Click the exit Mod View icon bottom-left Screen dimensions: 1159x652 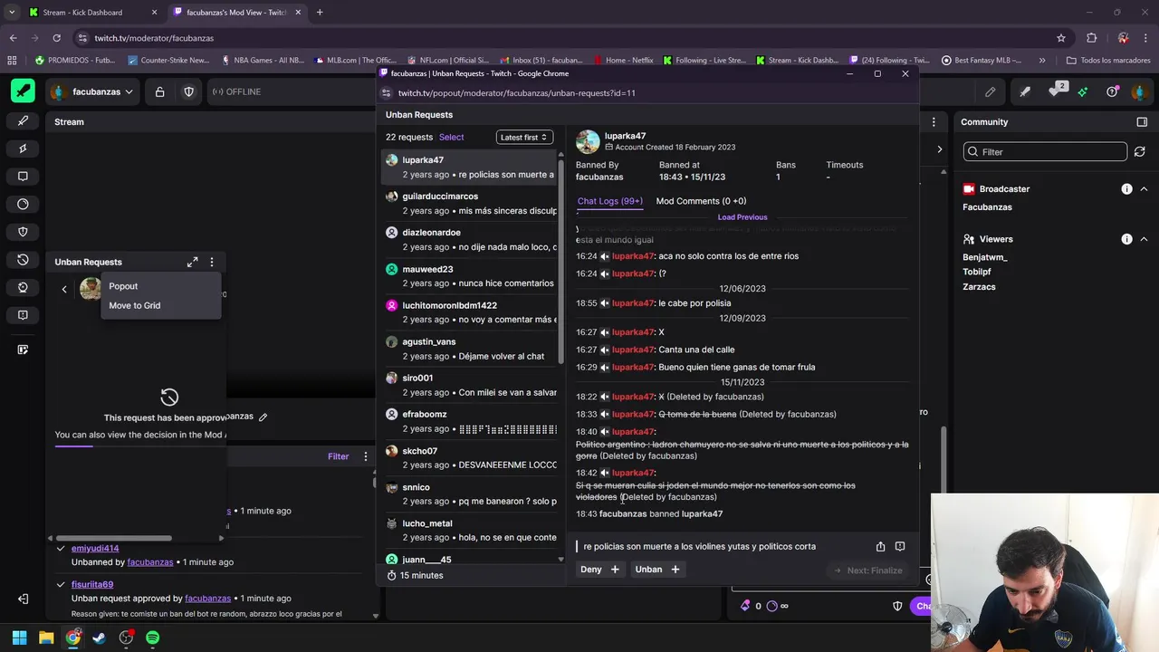tap(23, 599)
